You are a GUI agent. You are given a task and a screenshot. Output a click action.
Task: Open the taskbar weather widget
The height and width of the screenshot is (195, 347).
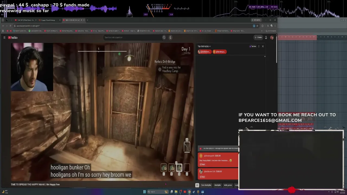5,191
